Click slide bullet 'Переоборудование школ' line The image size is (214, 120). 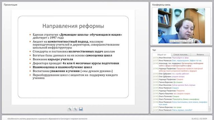[x=75, y=76]
